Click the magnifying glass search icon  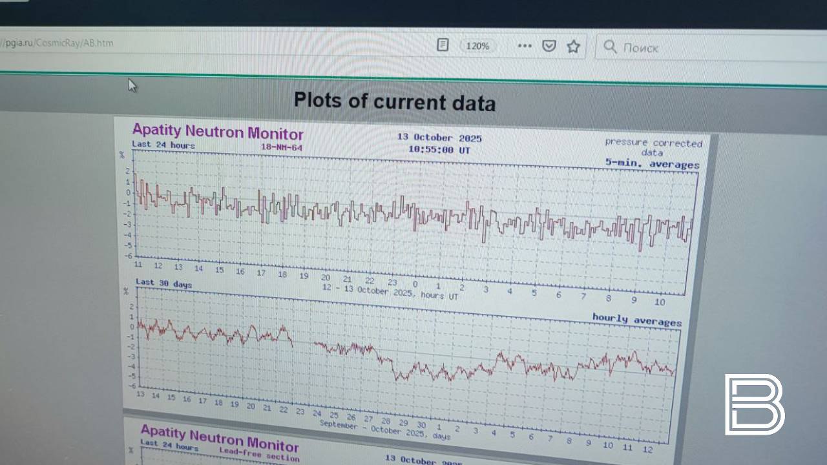tap(610, 46)
